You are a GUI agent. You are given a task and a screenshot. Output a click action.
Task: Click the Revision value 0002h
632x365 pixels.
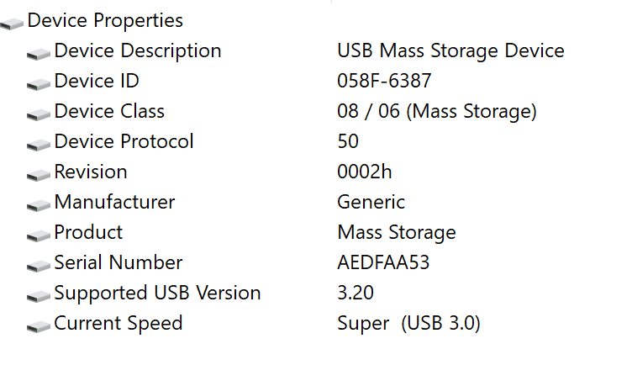(x=365, y=172)
